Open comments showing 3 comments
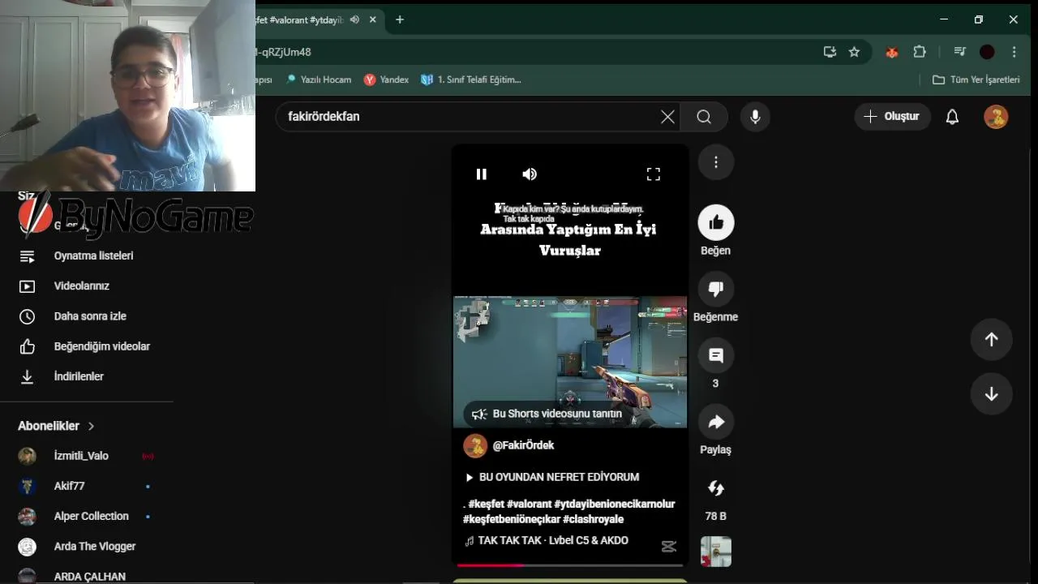 tap(716, 355)
